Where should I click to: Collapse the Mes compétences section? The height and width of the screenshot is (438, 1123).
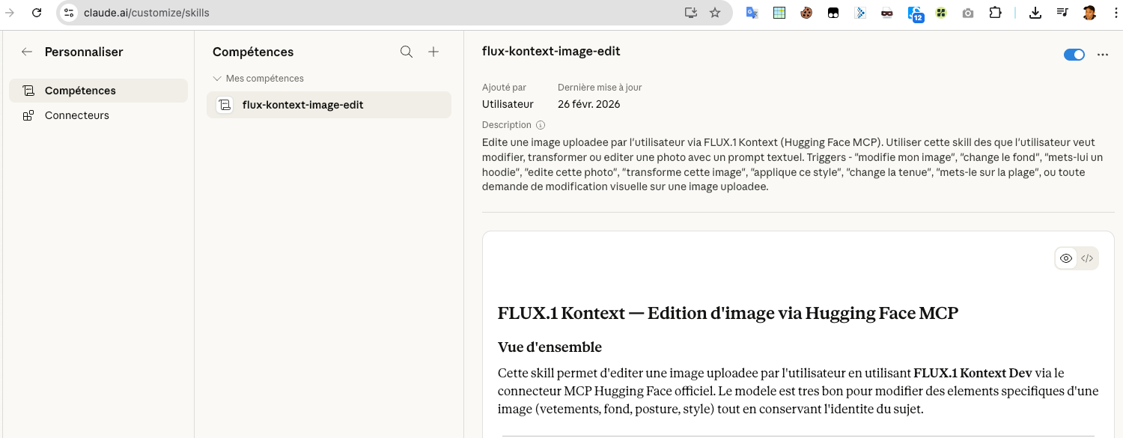(217, 79)
